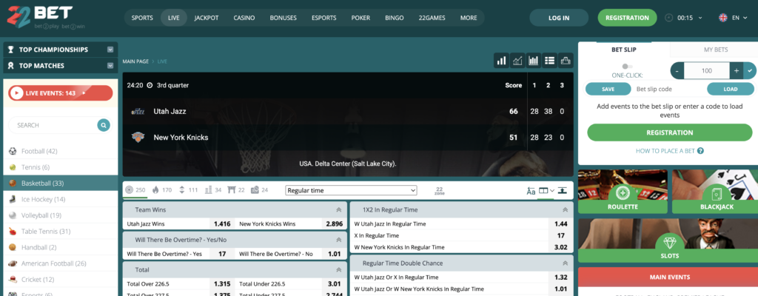Confirm bet amount with the checkmark button
Screen dimensions: 758x296
pyautogui.click(x=750, y=70)
